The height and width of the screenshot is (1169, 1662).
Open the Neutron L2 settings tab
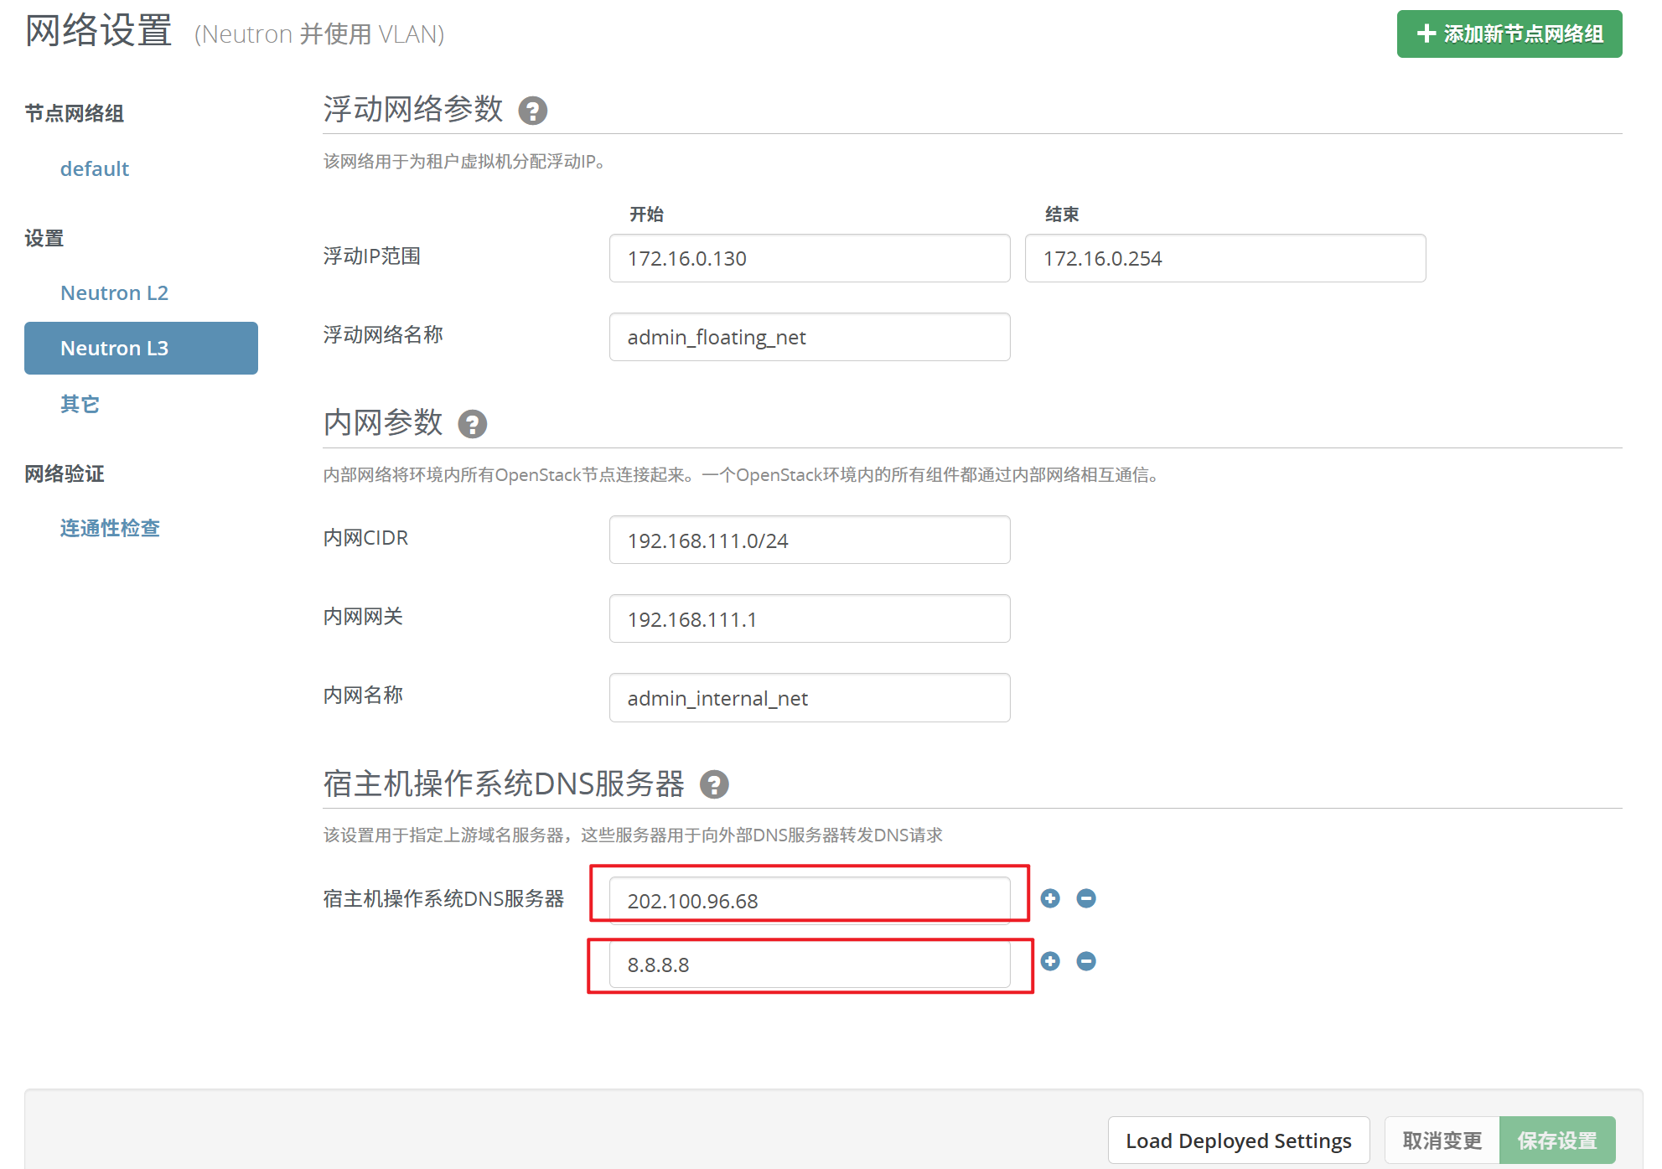coord(114,292)
